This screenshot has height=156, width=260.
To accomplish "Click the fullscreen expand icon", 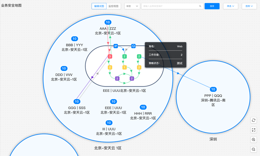I will (x=254, y=130).
